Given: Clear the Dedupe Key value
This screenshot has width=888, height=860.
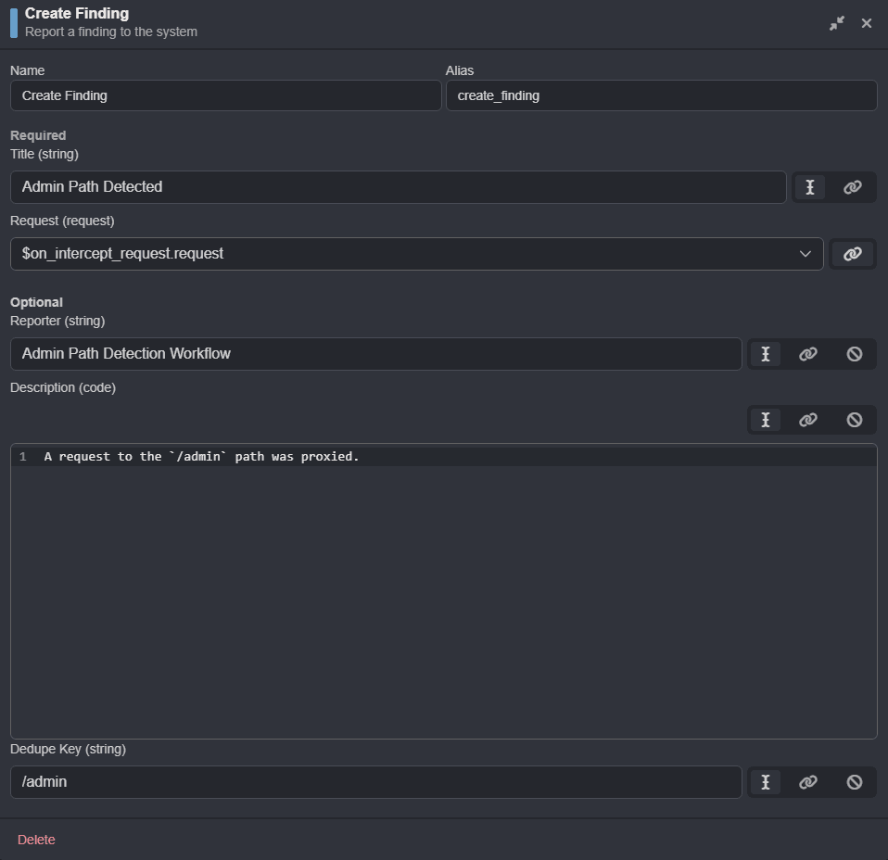Looking at the screenshot, I should [x=854, y=781].
